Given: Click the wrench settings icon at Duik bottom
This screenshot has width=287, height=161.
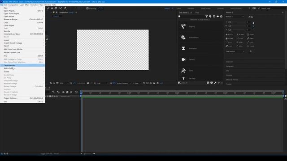Looking at the screenshot, I should pyautogui.click(x=215, y=83).
